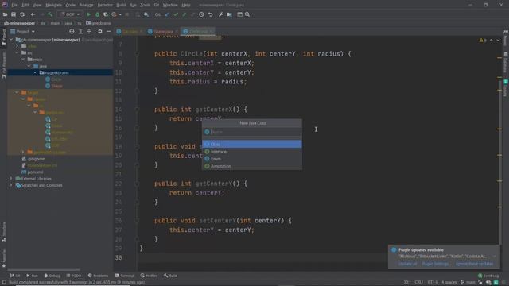
Task: Click Update all in plugin notification
Action: [408, 264]
